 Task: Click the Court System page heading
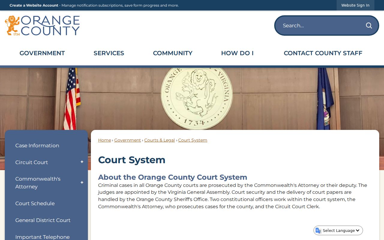click(132, 160)
